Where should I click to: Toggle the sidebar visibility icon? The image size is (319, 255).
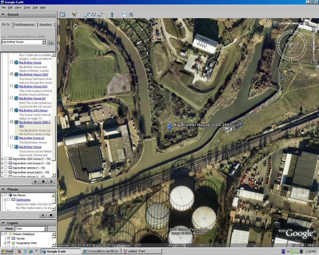point(62,15)
